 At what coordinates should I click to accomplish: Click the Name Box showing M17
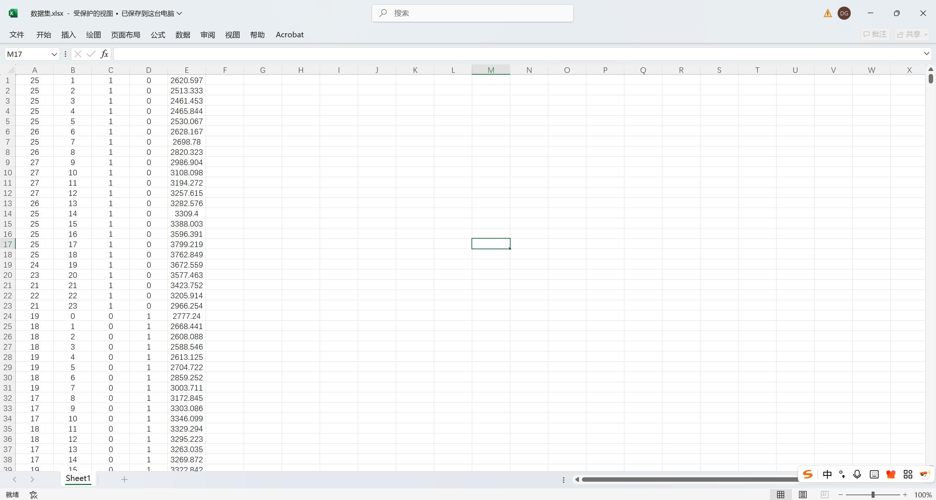click(x=27, y=54)
